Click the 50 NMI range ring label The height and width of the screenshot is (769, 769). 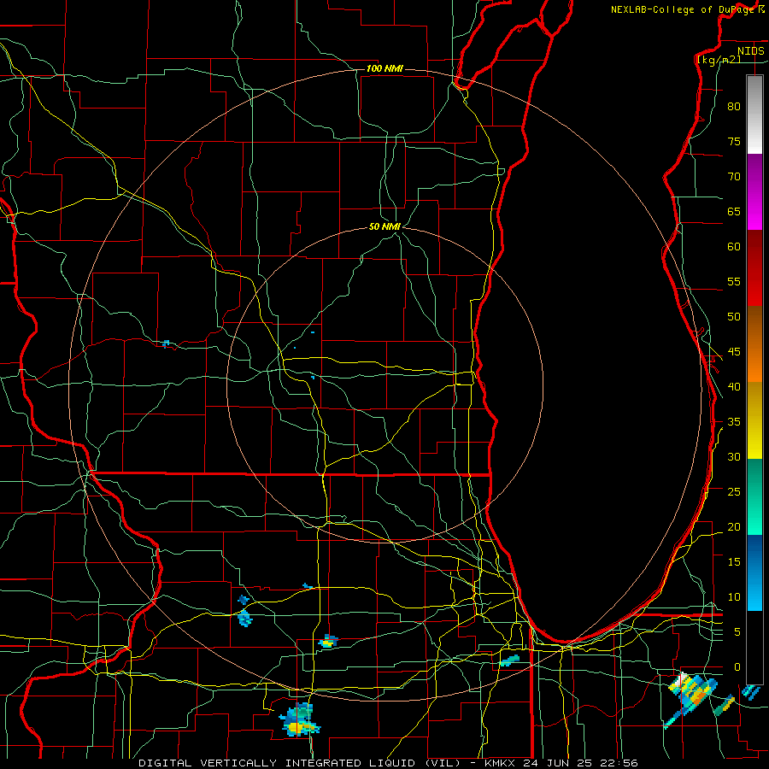(x=384, y=226)
